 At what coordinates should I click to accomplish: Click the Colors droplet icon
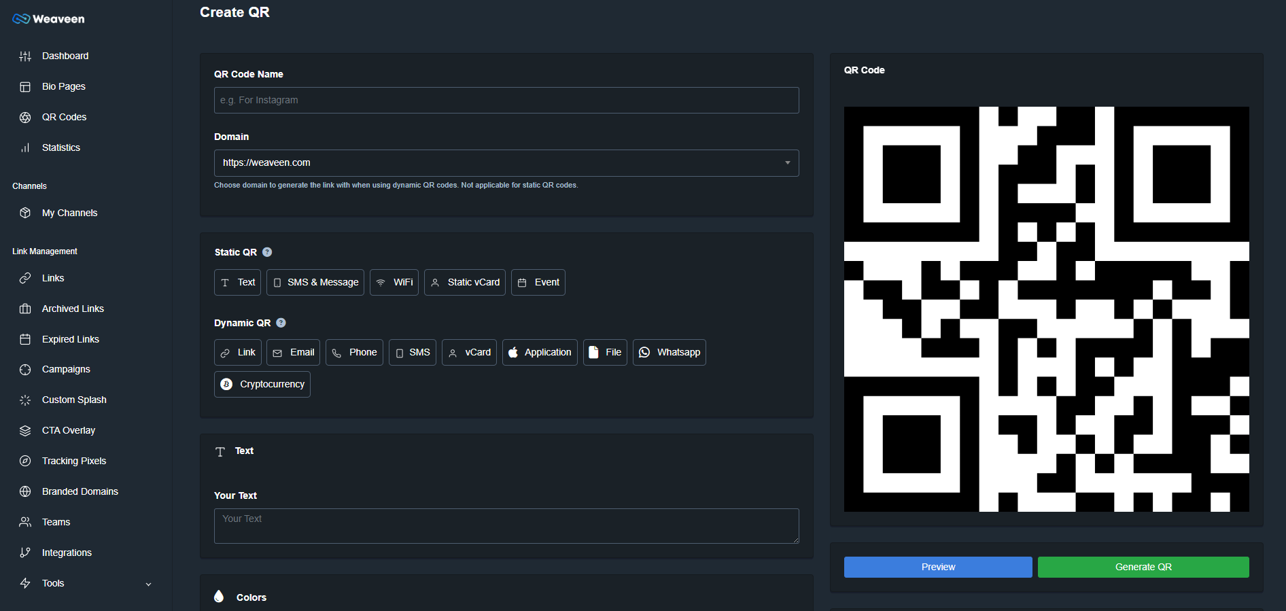coord(219,596)
